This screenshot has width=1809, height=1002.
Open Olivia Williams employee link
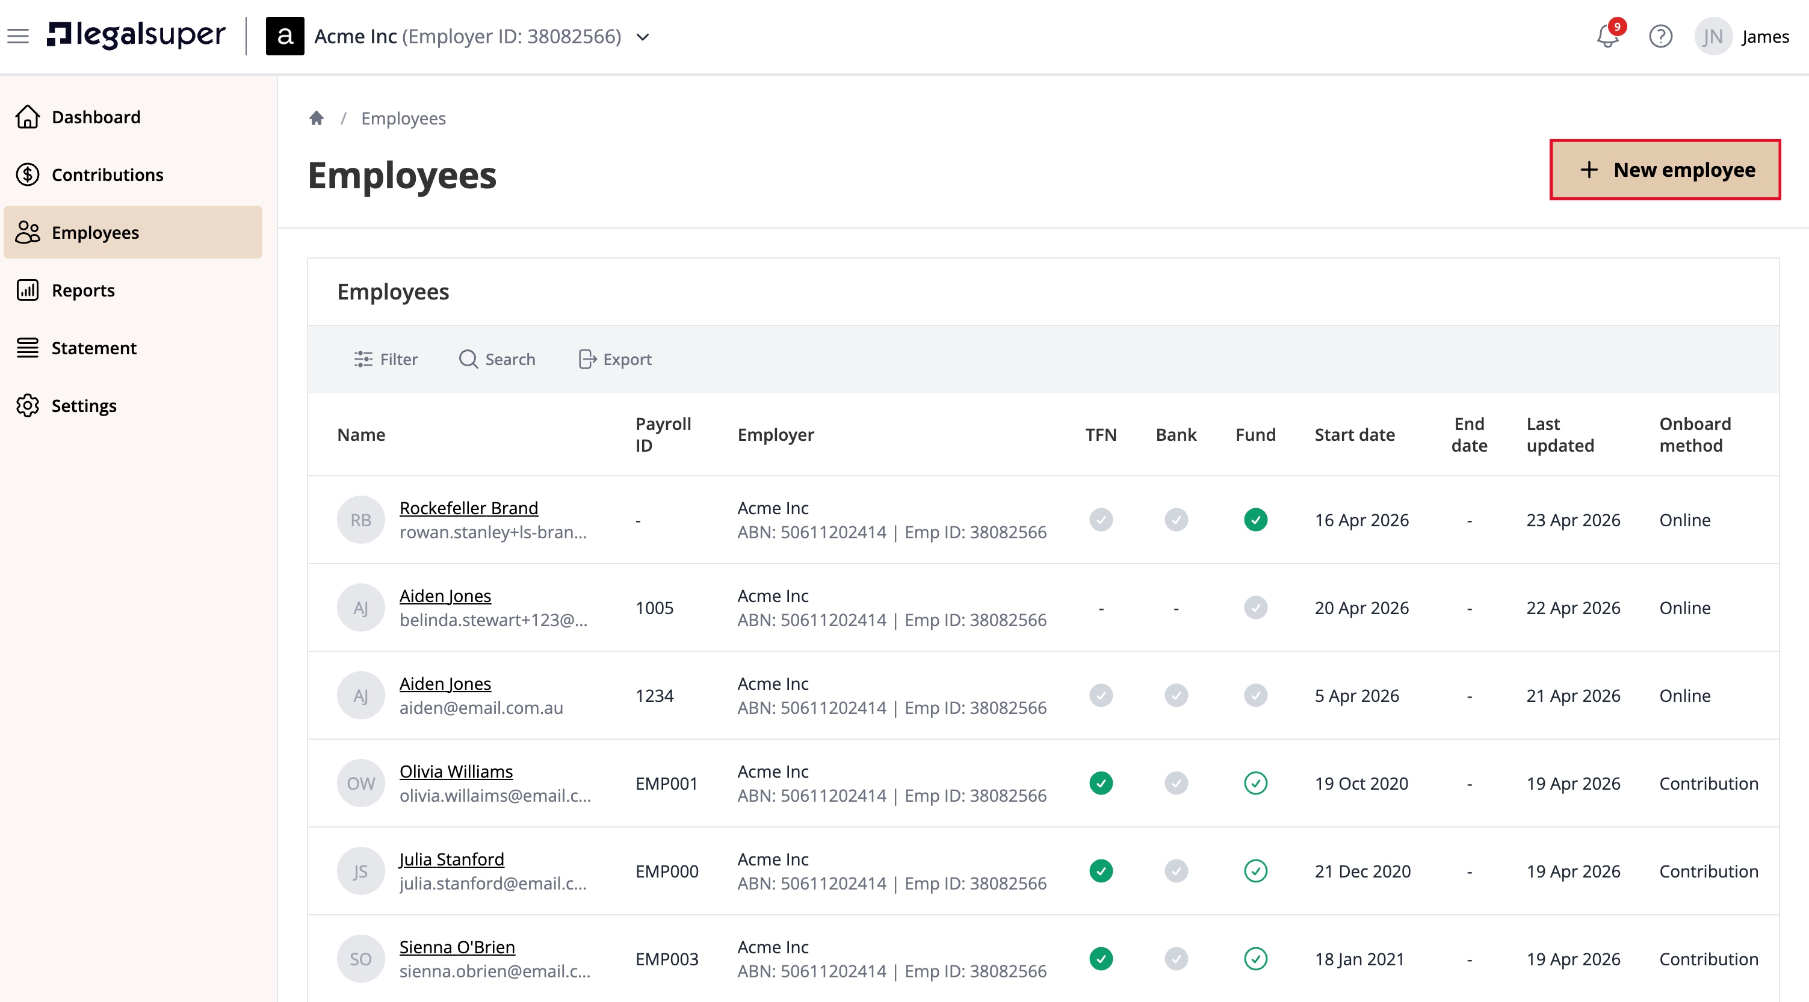pos(456,770)
